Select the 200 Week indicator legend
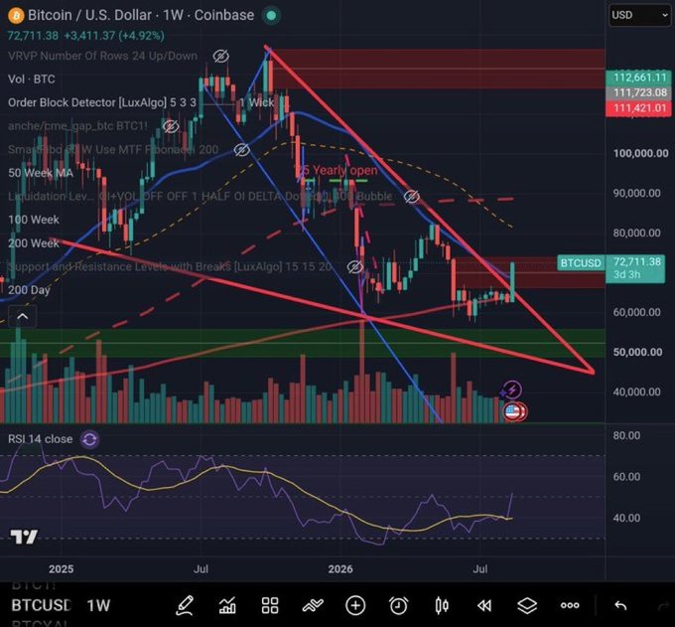Screen dimensions: 675x627 pyautogui.click(x=34, y=243)
